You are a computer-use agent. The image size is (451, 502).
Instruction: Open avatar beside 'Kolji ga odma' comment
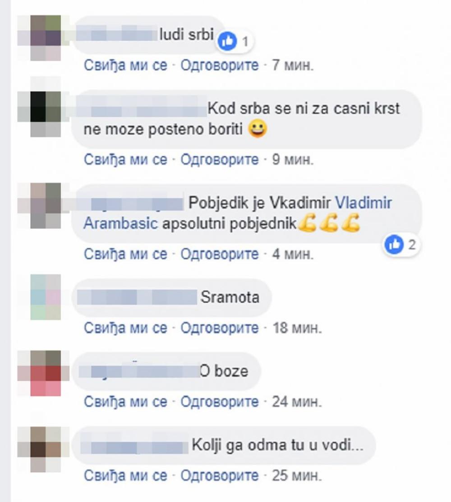[46, 450]
